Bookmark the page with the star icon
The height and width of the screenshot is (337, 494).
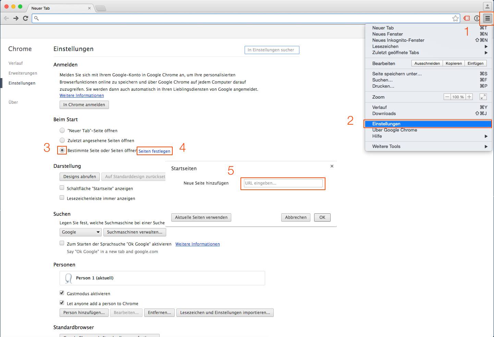455,18
